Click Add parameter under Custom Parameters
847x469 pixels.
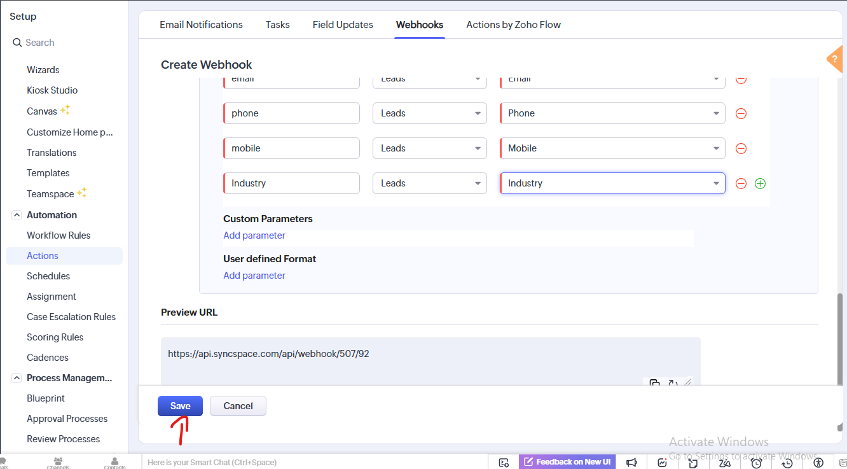(x=254, y=235)
